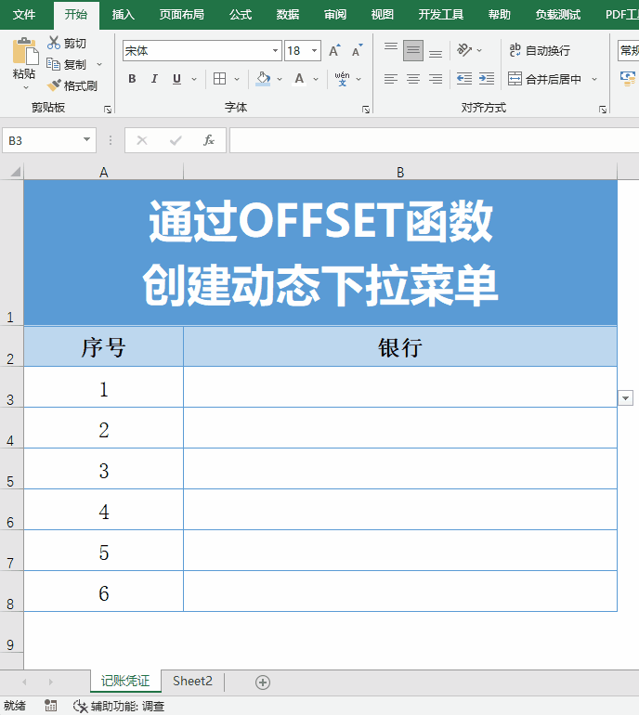This screenshot has width=639, height=715.
Task: Increase indent icon
Action: tap(487, 79)
